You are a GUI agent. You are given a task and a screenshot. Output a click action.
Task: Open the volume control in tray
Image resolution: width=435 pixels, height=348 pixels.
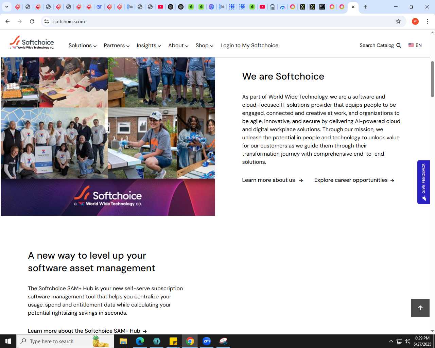(407, 341)
